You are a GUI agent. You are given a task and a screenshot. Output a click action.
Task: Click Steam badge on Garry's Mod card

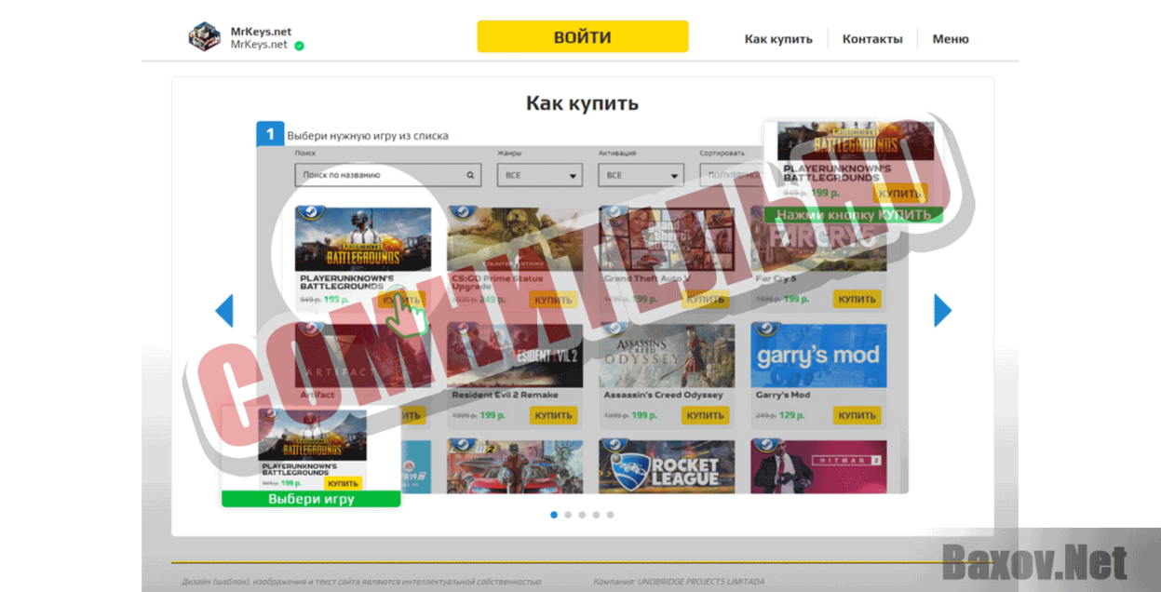pyautogui.click(x=767, y=330)
